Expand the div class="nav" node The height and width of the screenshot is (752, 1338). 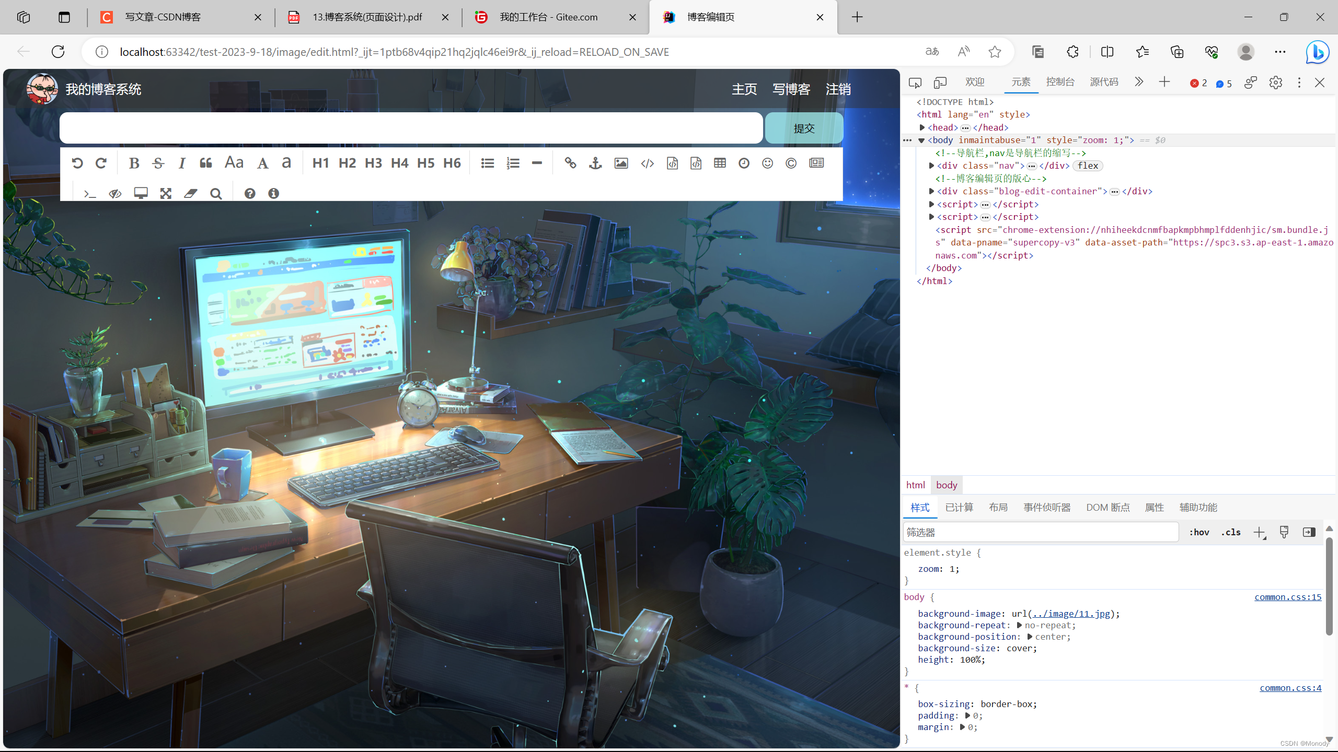point(931,166)
